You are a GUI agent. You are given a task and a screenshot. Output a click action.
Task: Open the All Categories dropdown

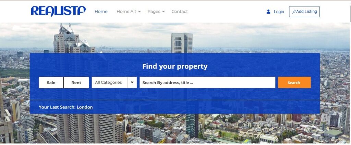click(x=114, y=83)
